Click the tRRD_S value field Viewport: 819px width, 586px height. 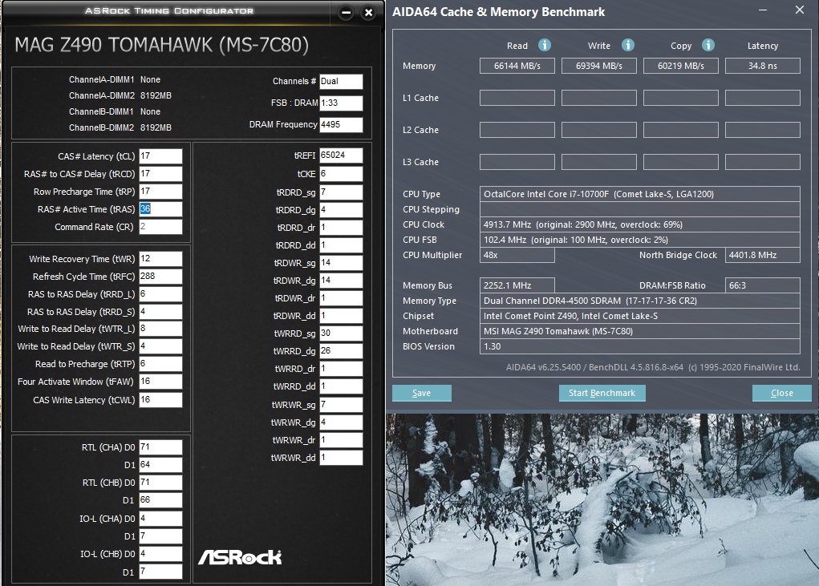pos(160,312)
